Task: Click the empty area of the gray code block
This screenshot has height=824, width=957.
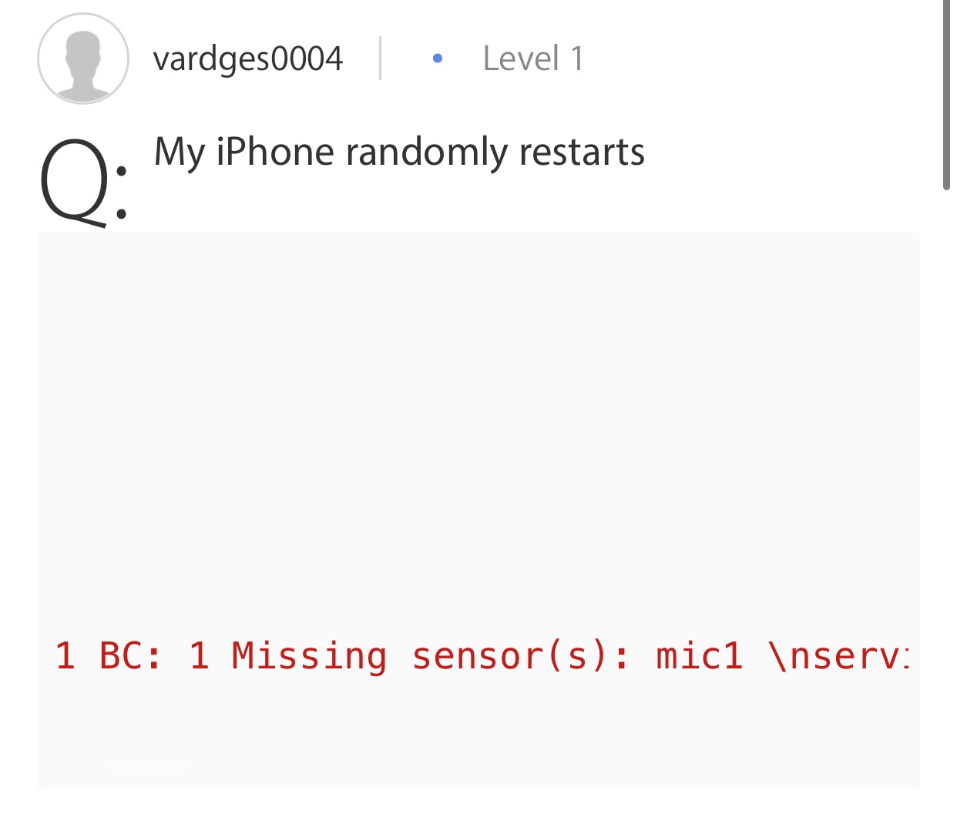Action: (x=478, y=431)
